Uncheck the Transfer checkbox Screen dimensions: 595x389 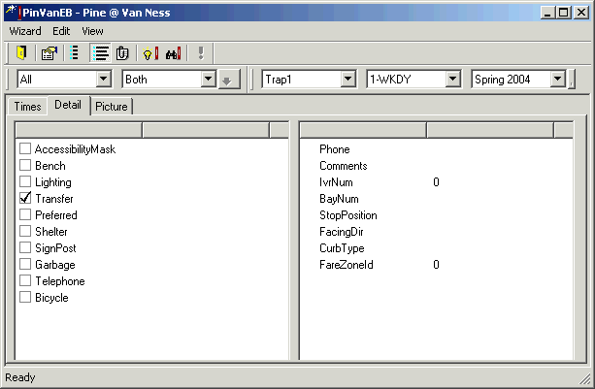coord(25,198)
